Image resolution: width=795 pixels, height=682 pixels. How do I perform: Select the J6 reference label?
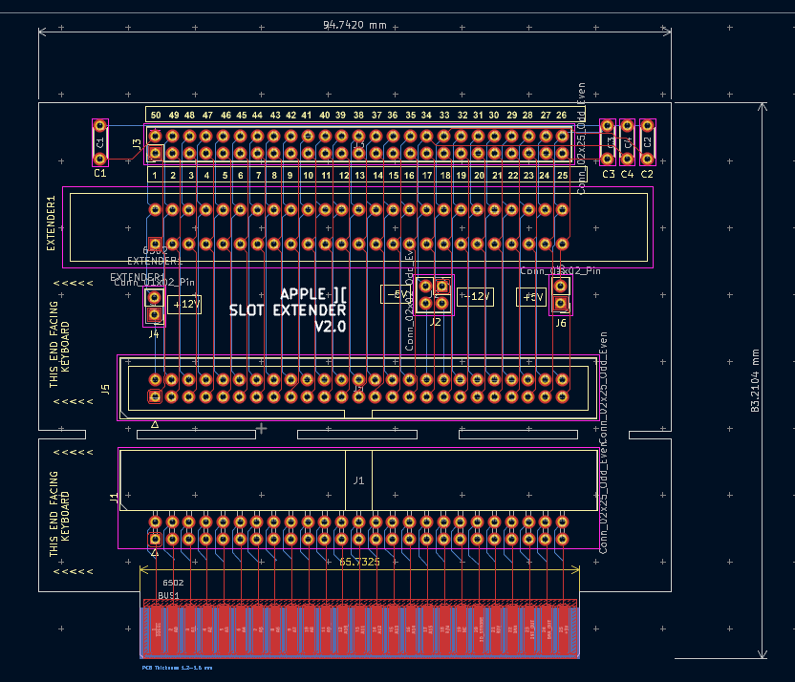pyautogui.click(x=561, y=323)
